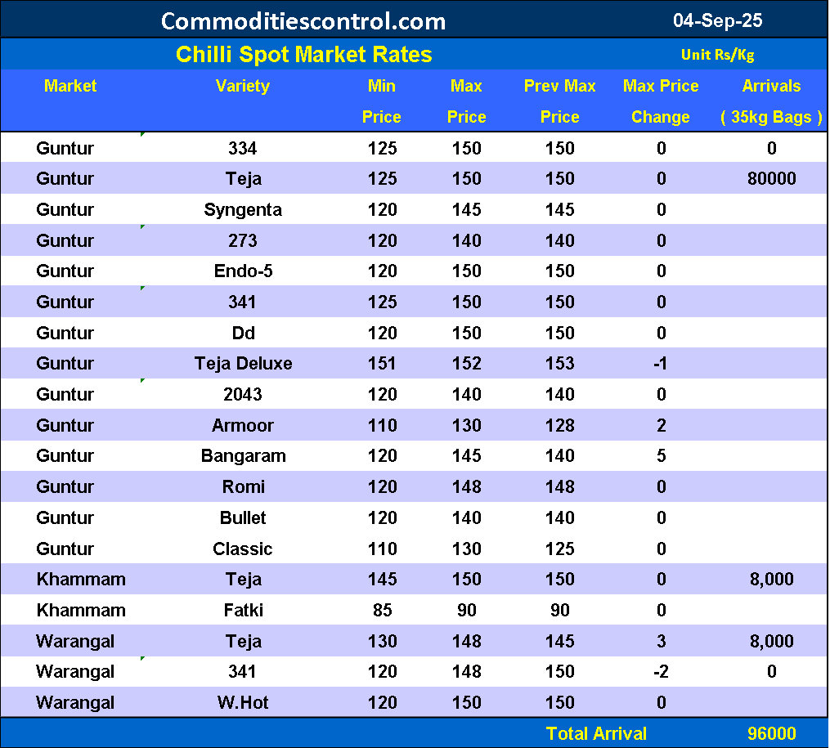830x748 pixels.
Task: Click the Max Price Change column header
Action: coord(661,101)
